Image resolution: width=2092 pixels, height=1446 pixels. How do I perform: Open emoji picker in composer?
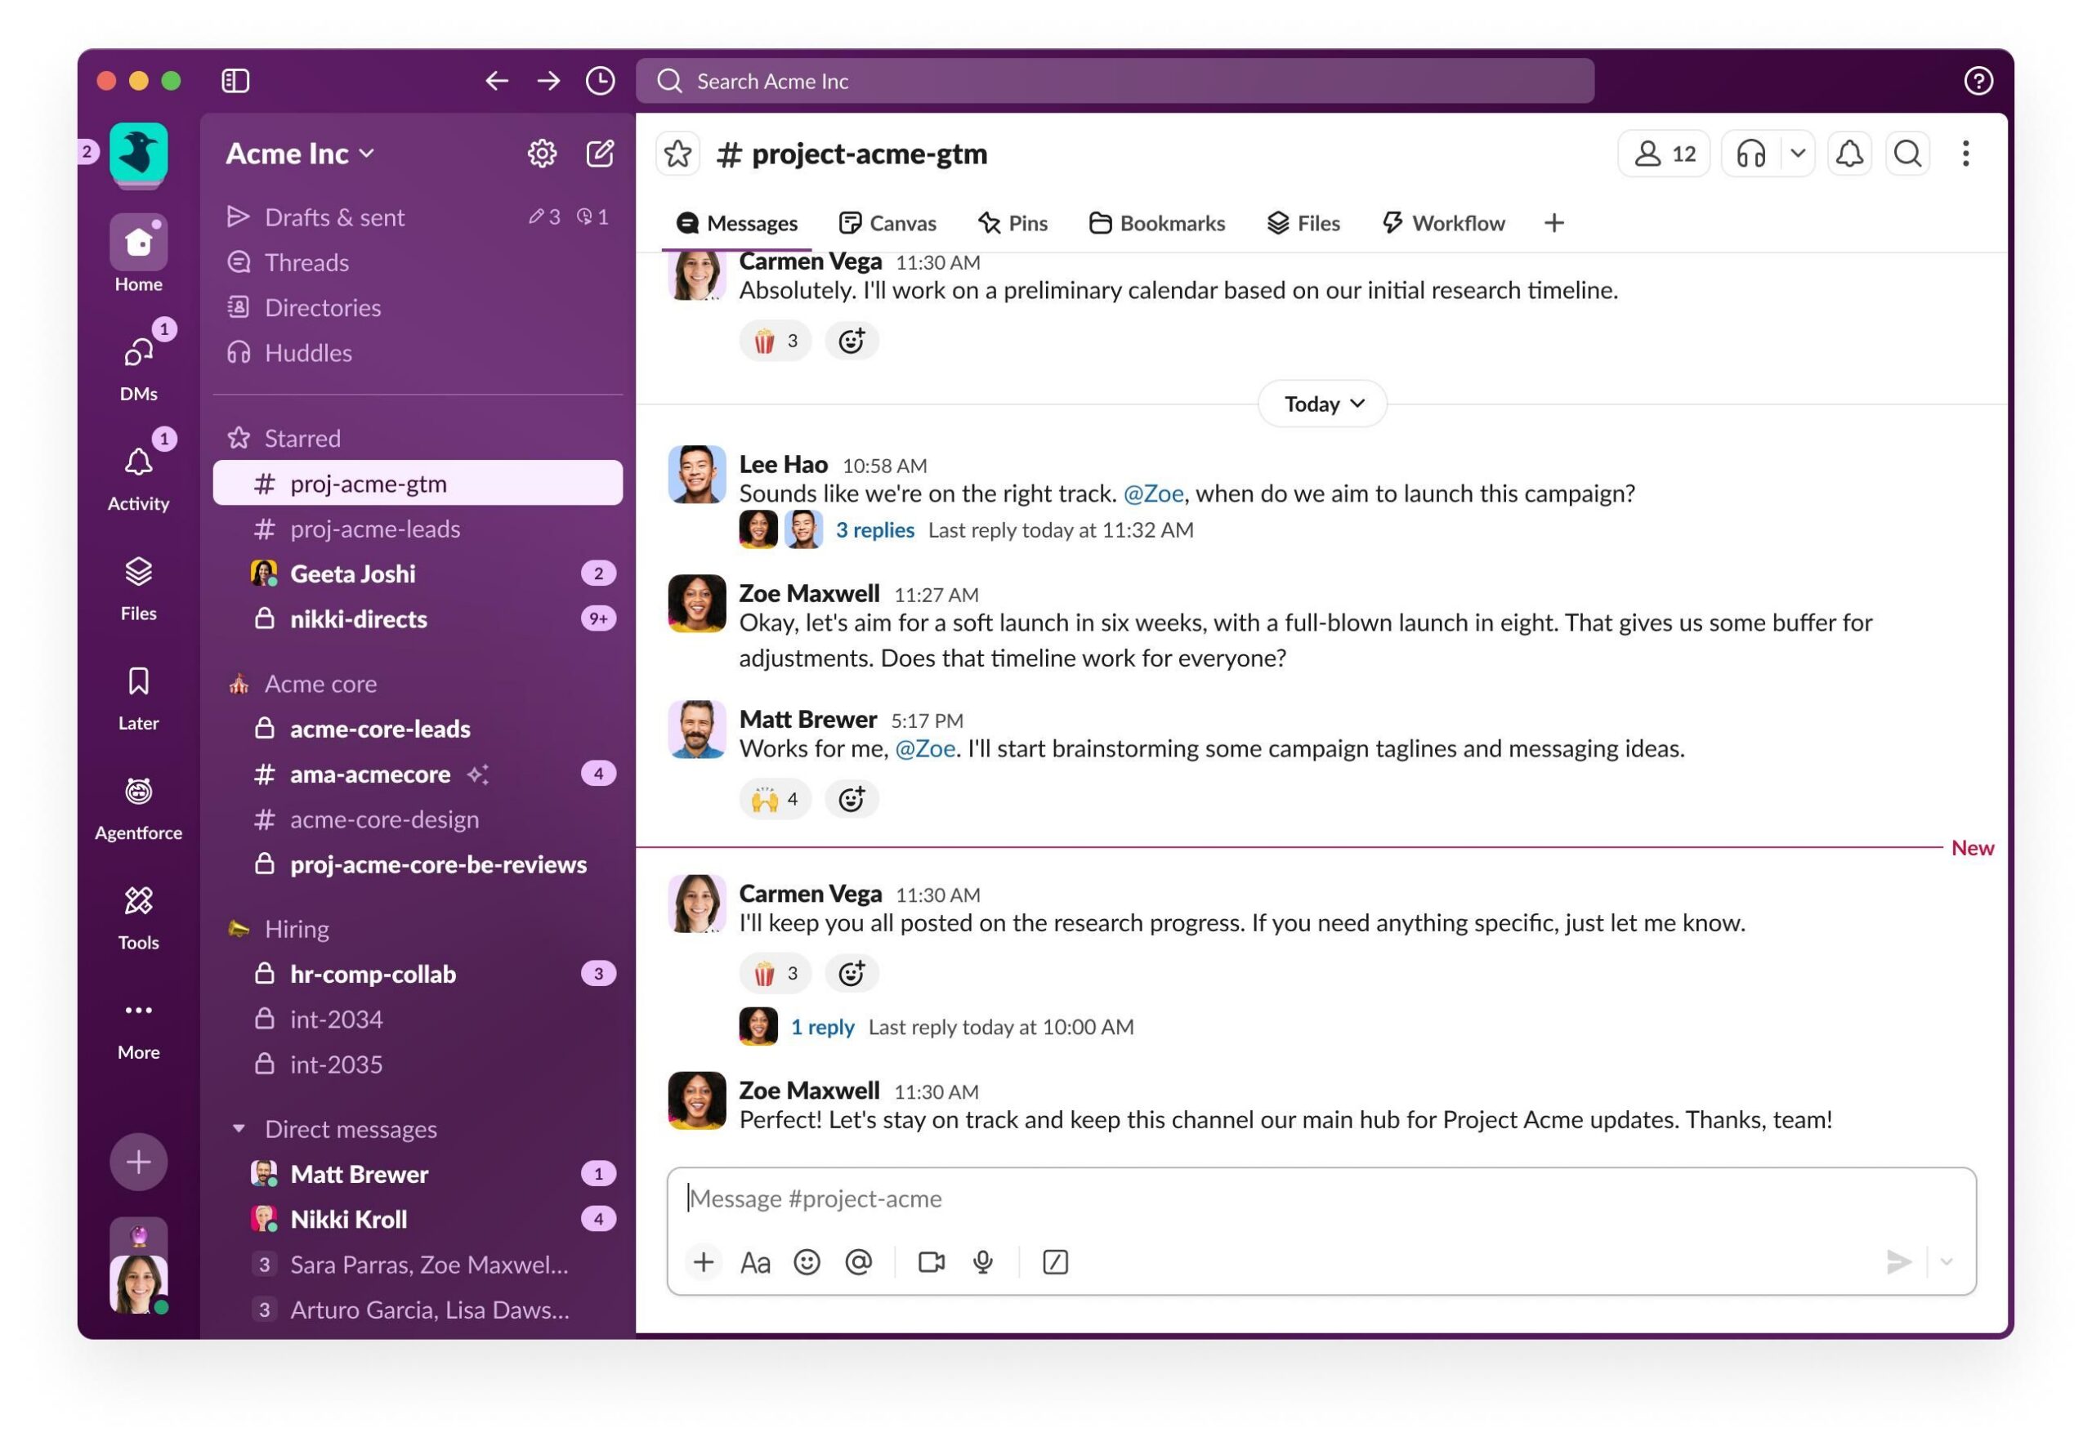pyautogui.click(x=807, y=1261)
